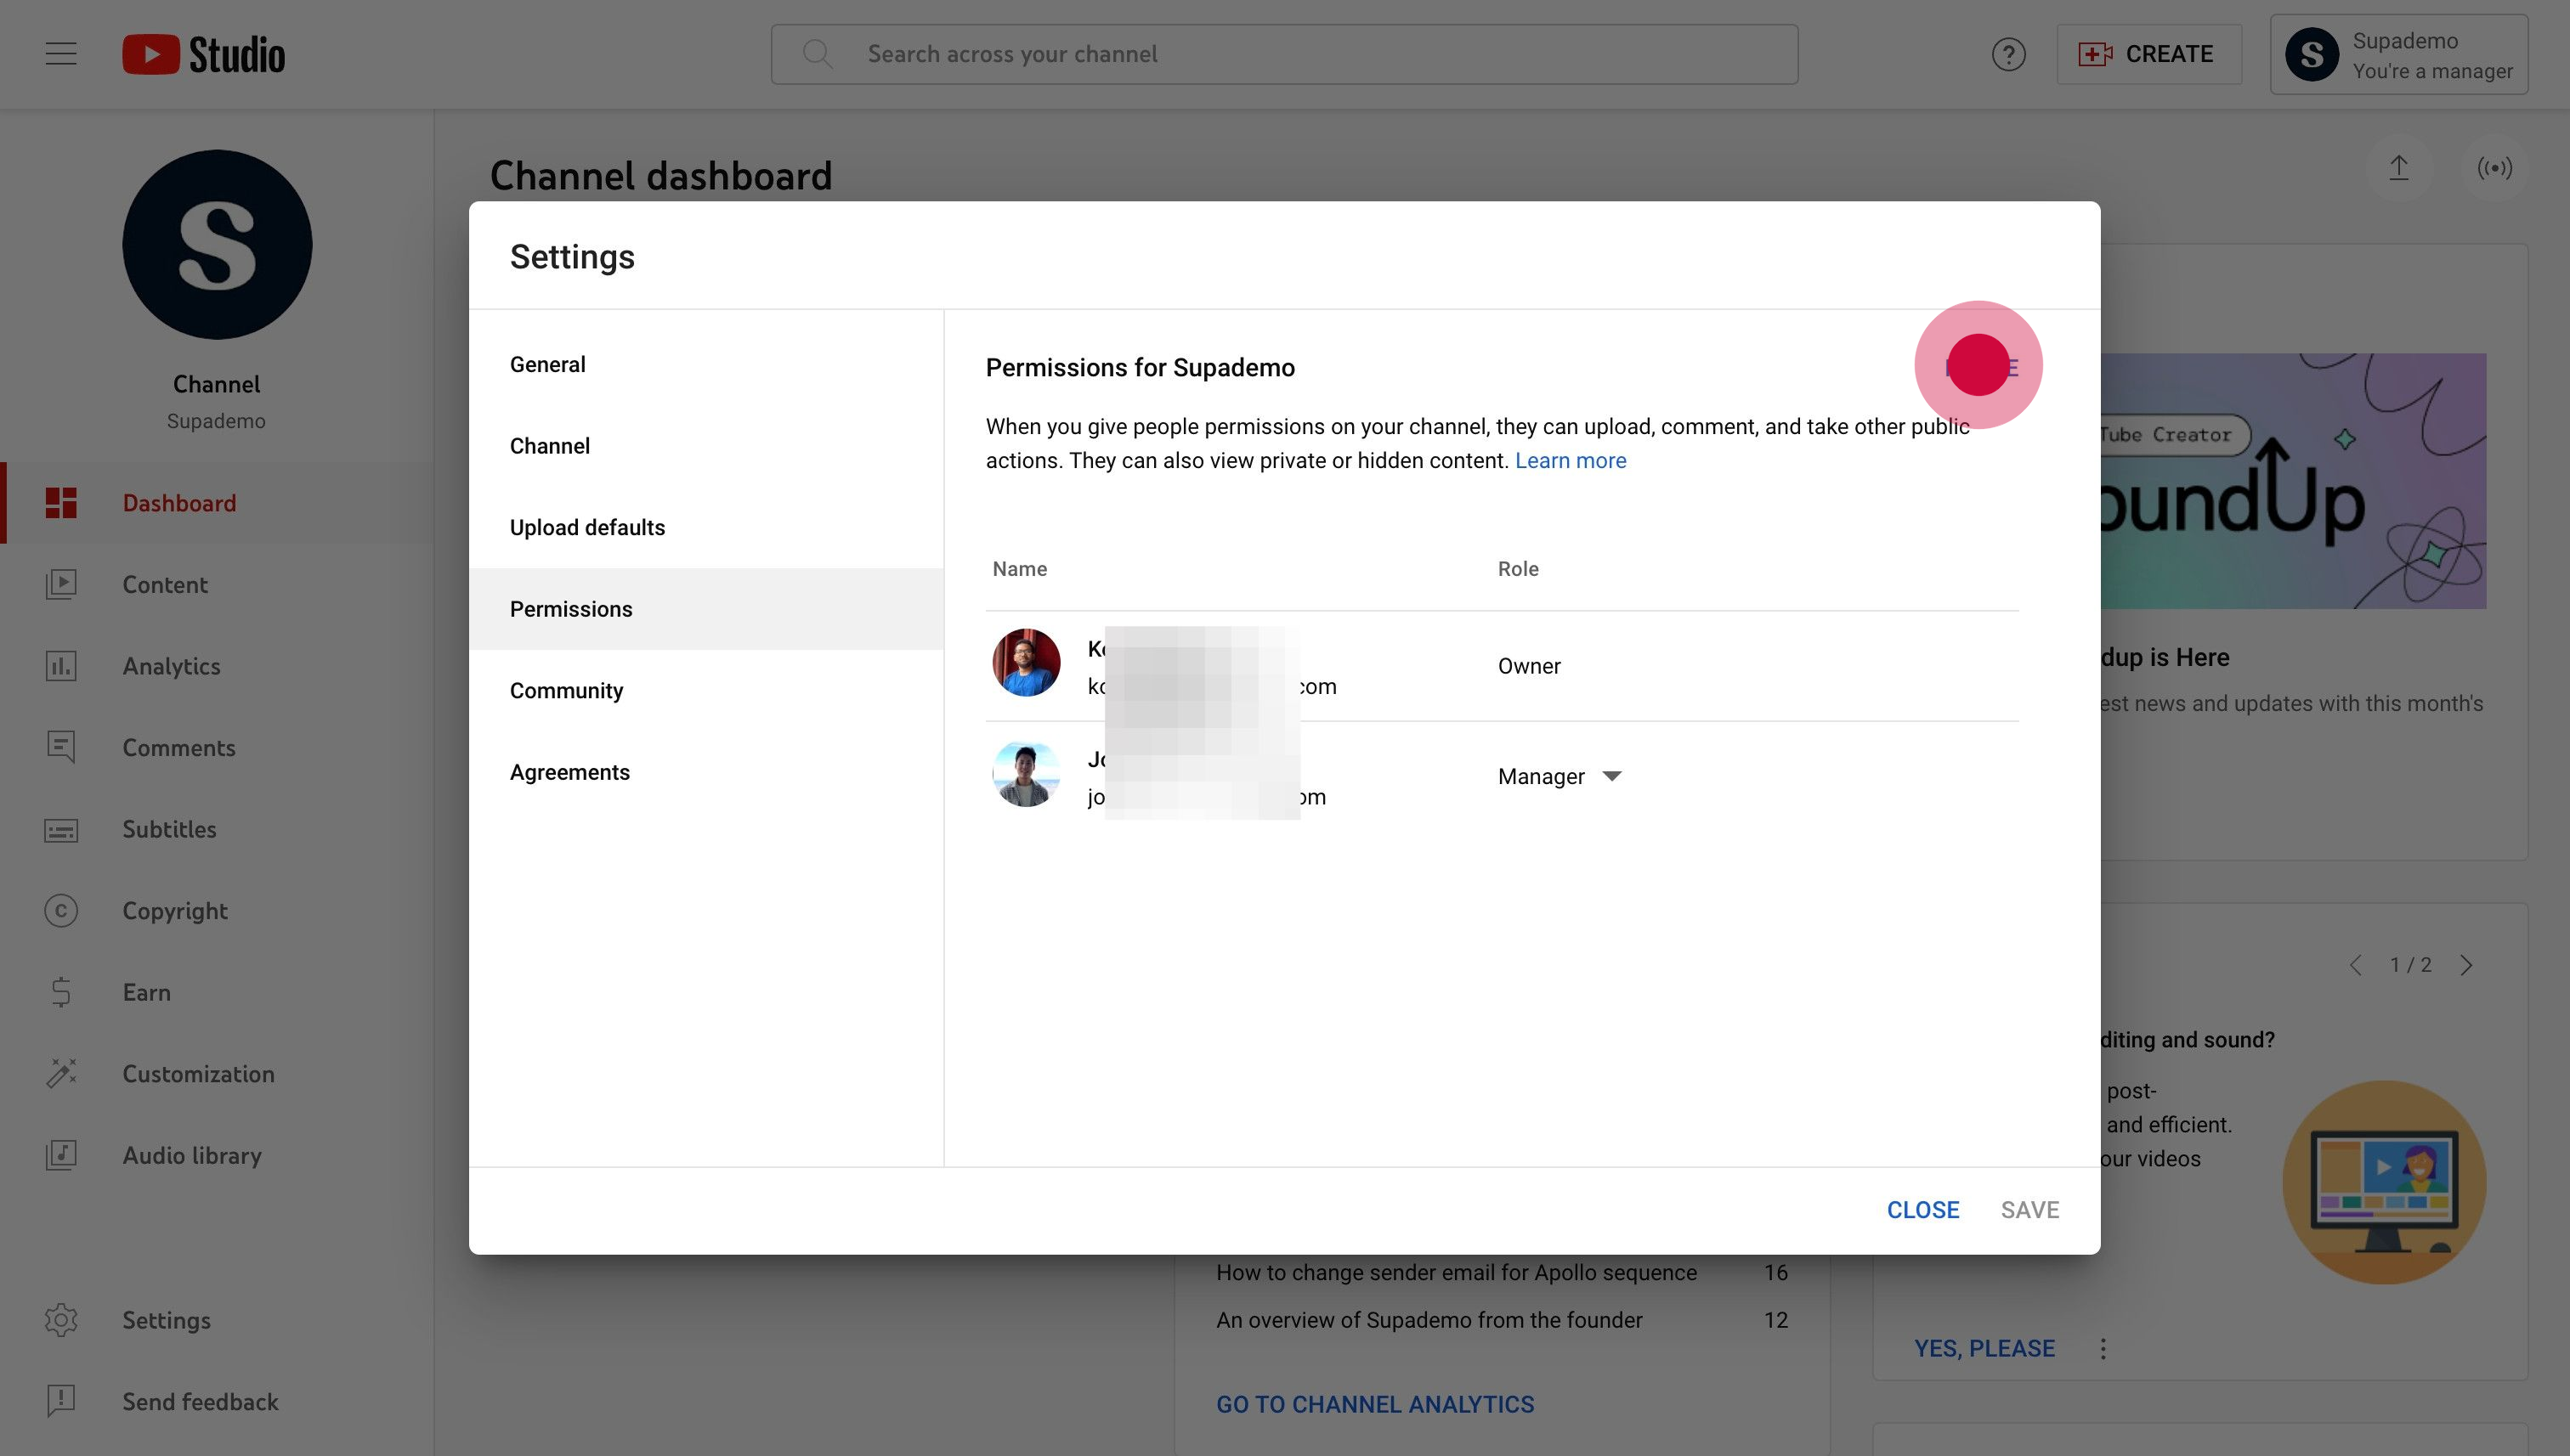Click the video editing illustration thumbnail
The image size is (2570, 1456).
2384,1181
